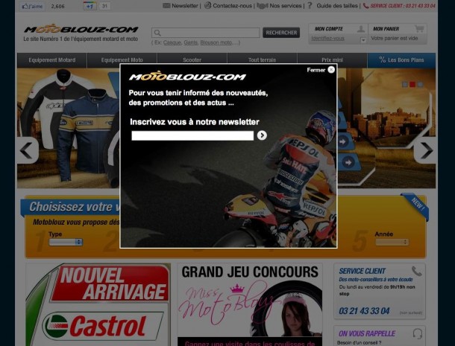Viewport: 455px width, 346px height.
Task: Open Guide des tailles link
Action: [337, 5]
